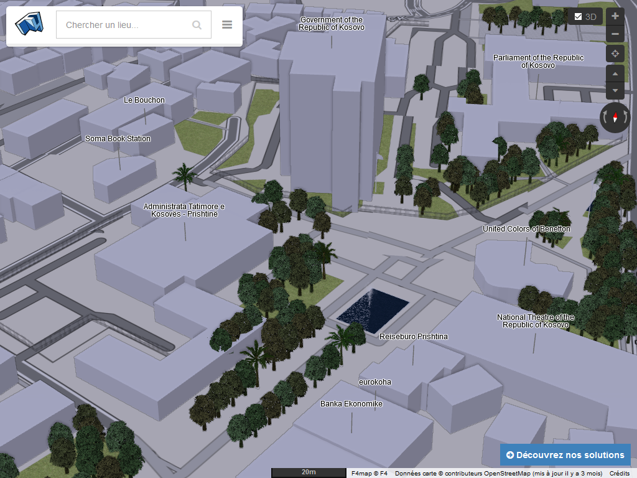
Task: Select the National Theatre of the Republic of Kosovo label
Action: point(536,321)
